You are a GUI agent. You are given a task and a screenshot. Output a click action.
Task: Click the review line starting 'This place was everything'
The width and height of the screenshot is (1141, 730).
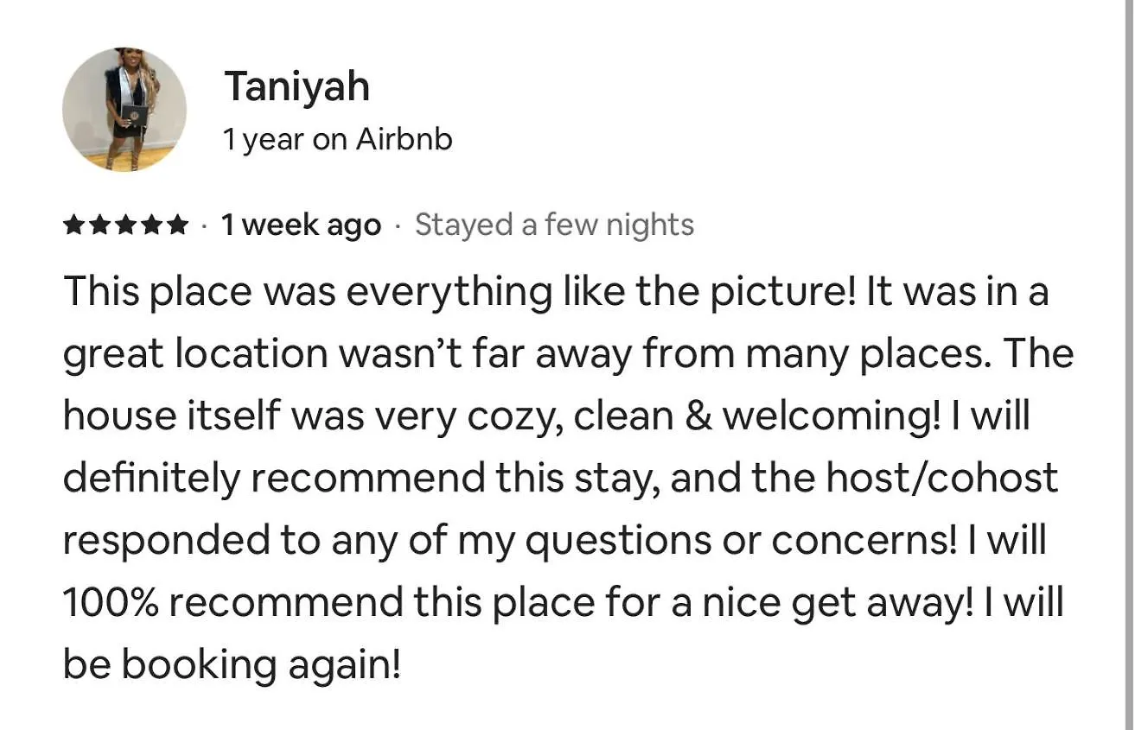[x=556, y=292]
